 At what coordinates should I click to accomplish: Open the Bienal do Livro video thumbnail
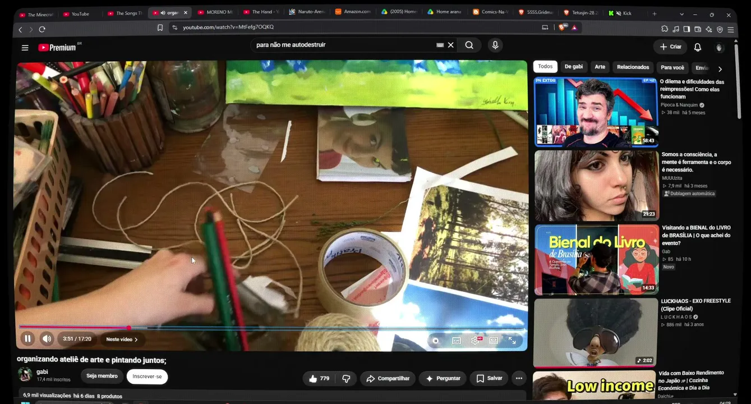pyautogui.click(x=596, y=260)
